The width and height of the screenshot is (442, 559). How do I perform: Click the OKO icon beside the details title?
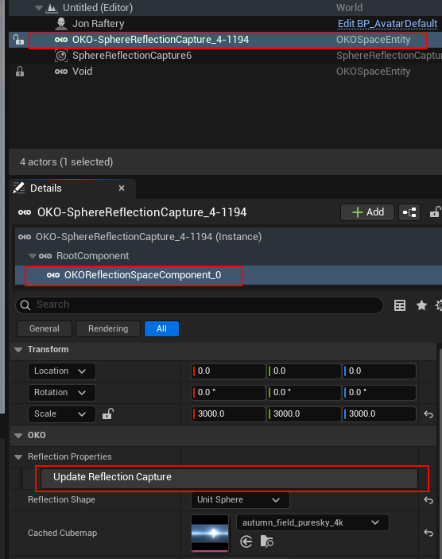[x=25, y=212]
